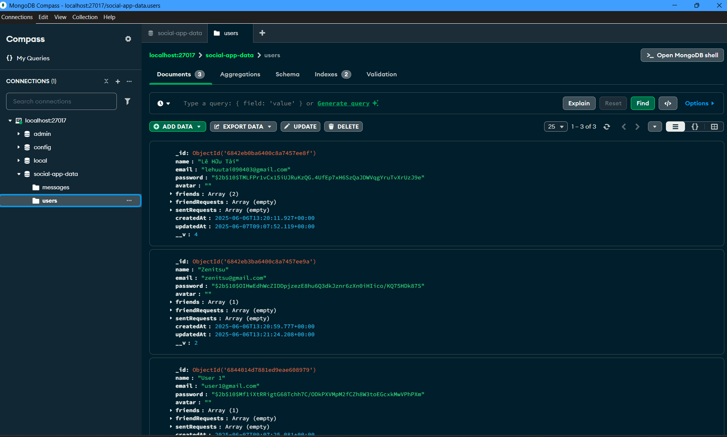
Task: Expand the local database node
Action: tap(18, 161)
